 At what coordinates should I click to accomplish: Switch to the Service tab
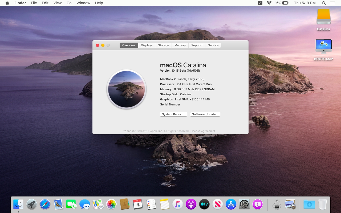(213, 45)
